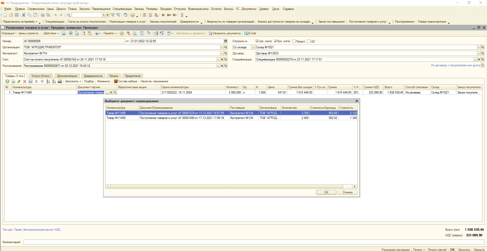Click the Dt/Kt postings icon
The width and height of the screenshot is (487, 251).
(x=129, y=33)
